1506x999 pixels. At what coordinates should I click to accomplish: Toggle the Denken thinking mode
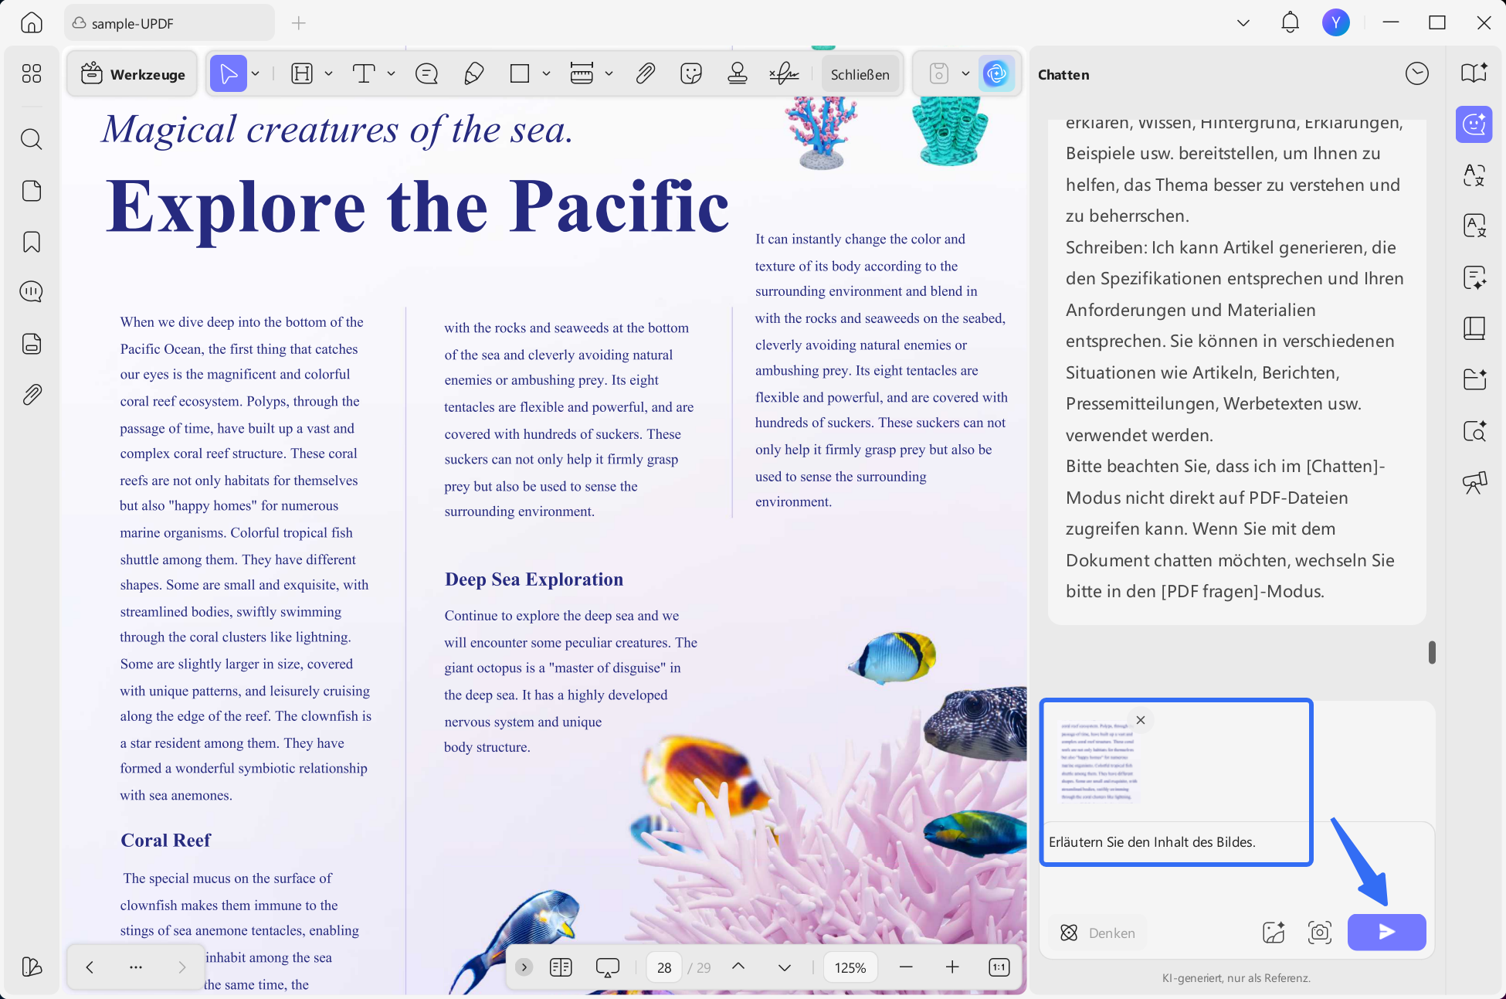pos(1097,933)
